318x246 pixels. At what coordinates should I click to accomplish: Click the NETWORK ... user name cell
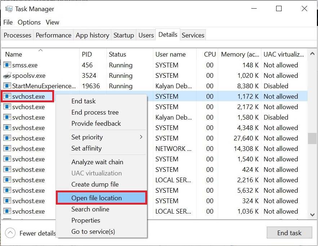tap(173, 148)
